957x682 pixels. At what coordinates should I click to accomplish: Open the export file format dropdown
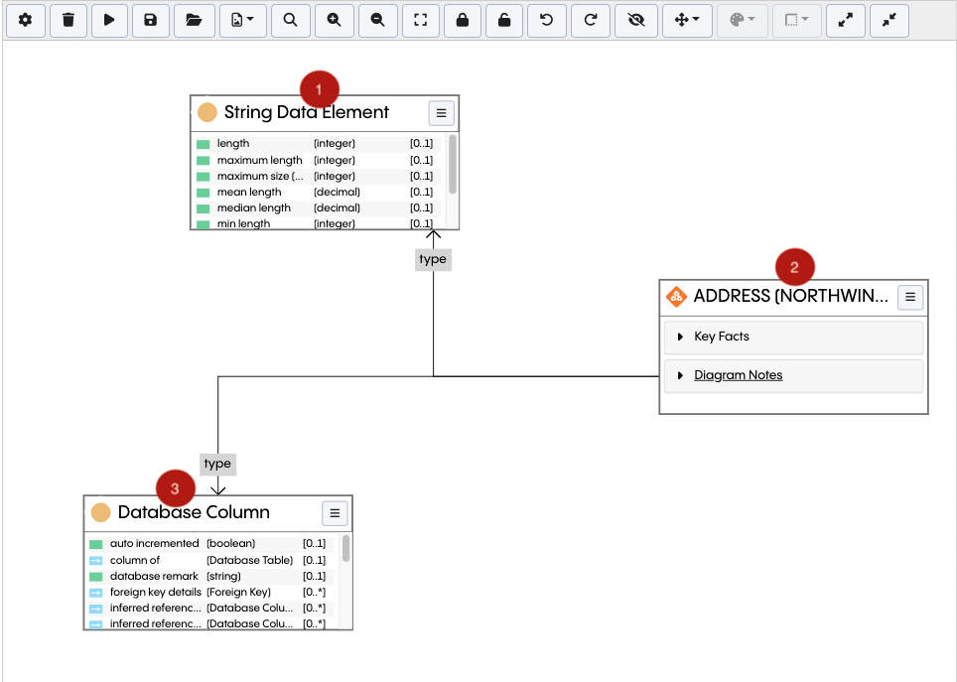(242, 20)
